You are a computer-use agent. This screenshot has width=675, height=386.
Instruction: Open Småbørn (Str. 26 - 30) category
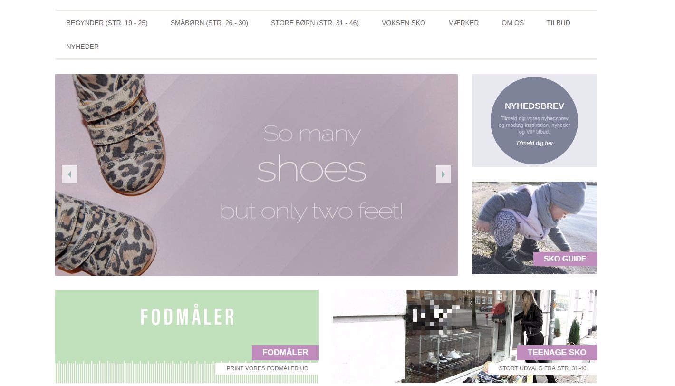pos(209,23)
